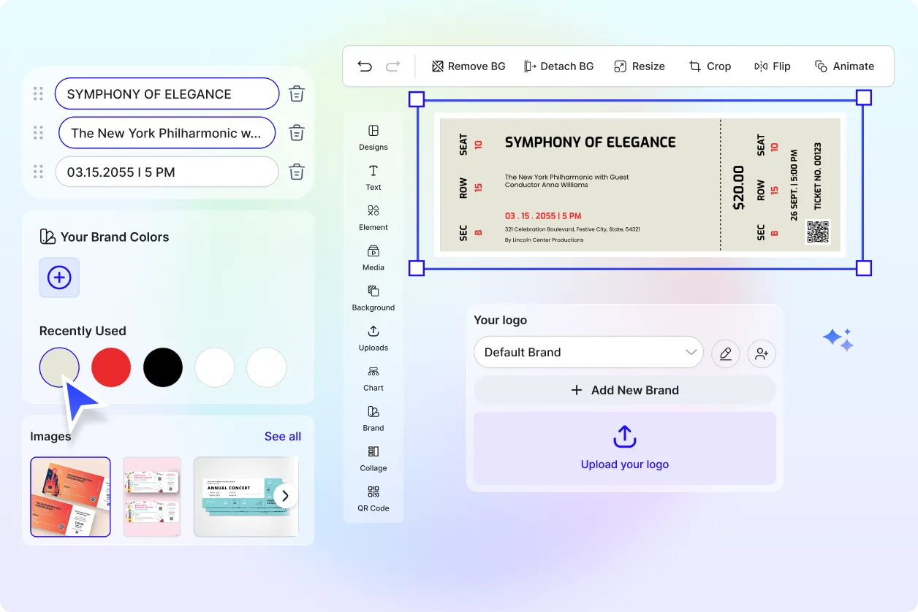Open the Uploads panel
918x612 pixels.
tap(373, 339)
